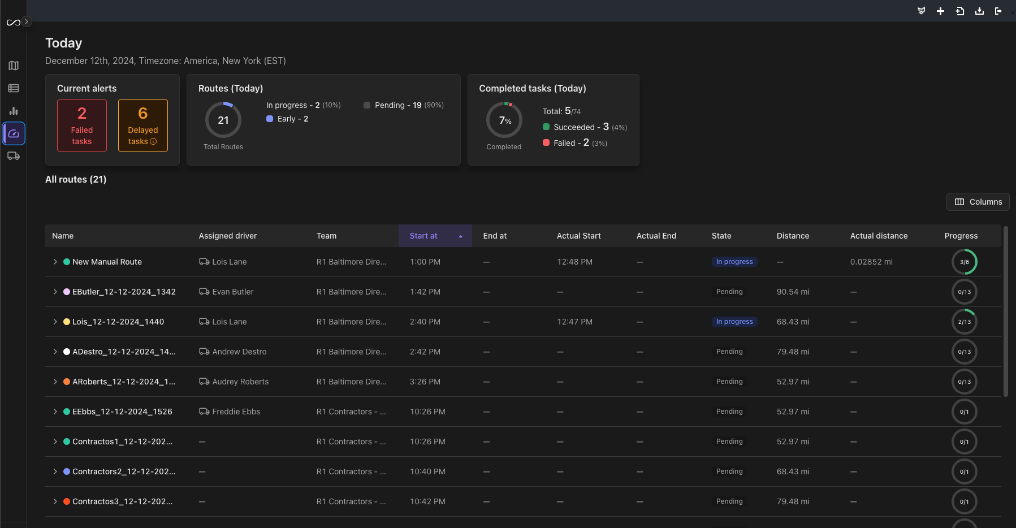Click In progress badge in Lois_12-12-2024_1440 row
Viewport: 1016px width, 528px height.
(x=734, y=322)
